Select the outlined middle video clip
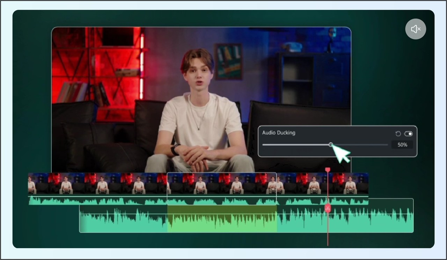 221,183
